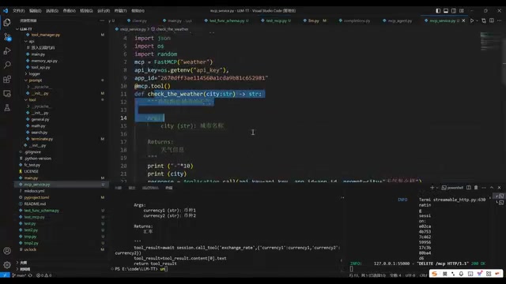This screenshot has height=284, width=506.
Task: Collapse the LLM-TT root folder
Action: (x=25, y=29)
